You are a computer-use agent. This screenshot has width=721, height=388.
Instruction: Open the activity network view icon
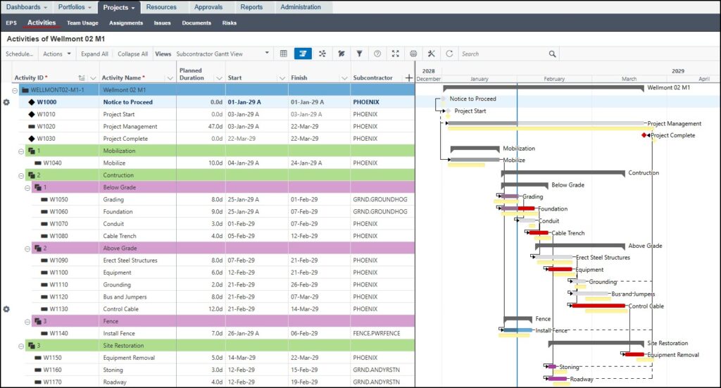[x=322, y=54]
